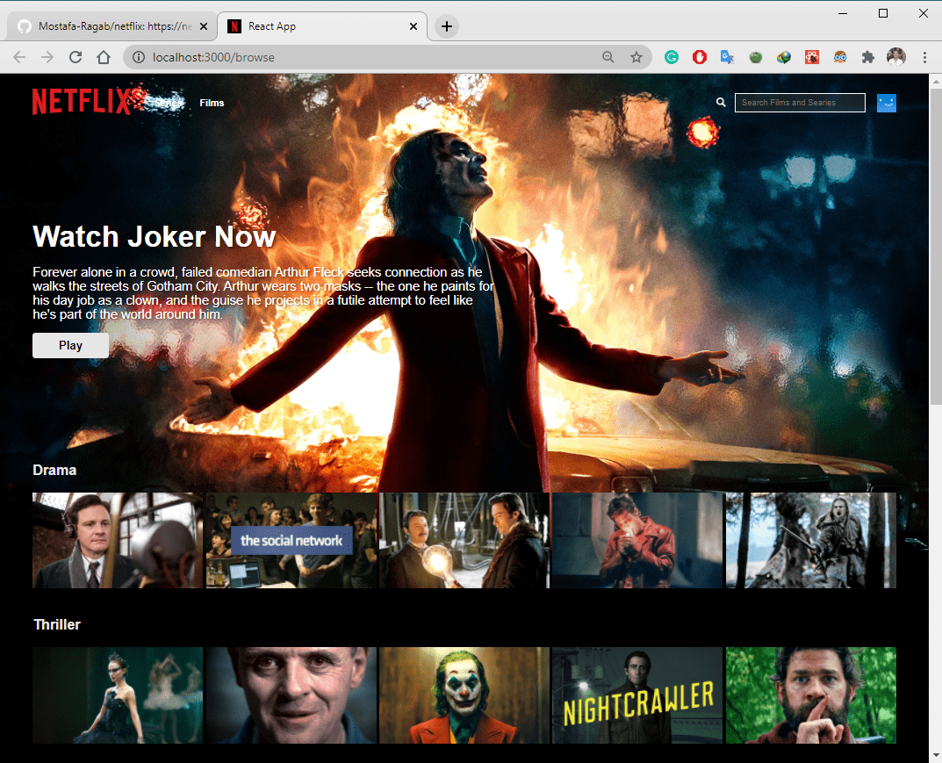Open the Extensions puzzle menu
Image resolution: width=942 pixels, height=763 pixels.
867,57
